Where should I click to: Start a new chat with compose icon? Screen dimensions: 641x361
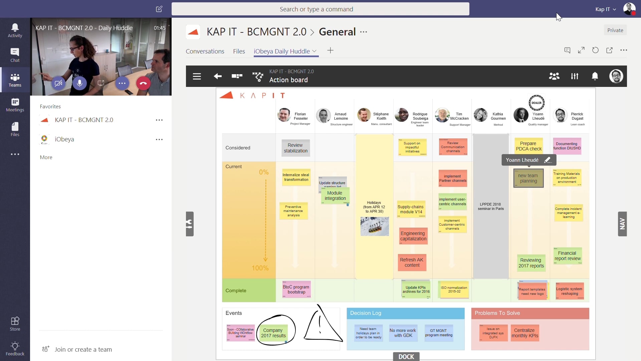[159, 9]
